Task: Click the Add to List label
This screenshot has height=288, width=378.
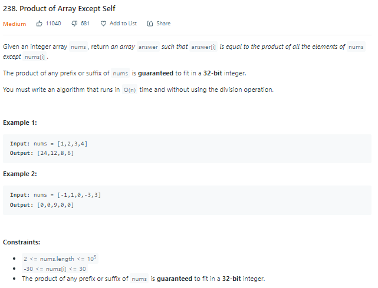Action: pyautogui.click(x=123, y=24)
